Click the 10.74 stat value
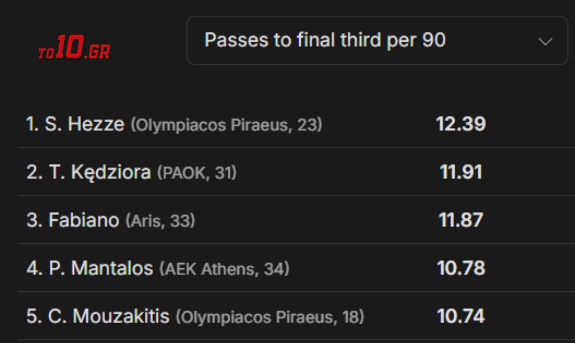The height and width of the screenshot is (343, 575). [x=461, y=317]
